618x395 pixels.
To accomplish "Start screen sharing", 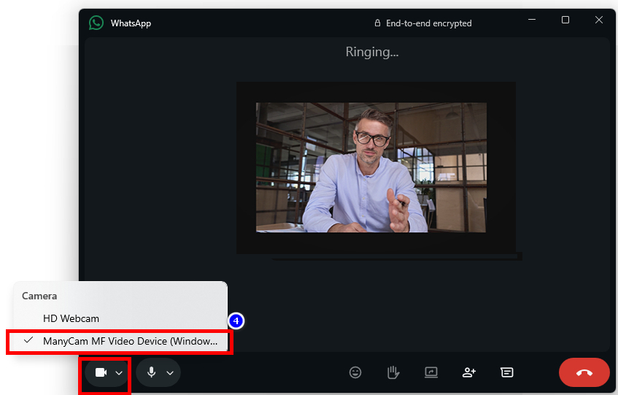I will pos(431,372).
